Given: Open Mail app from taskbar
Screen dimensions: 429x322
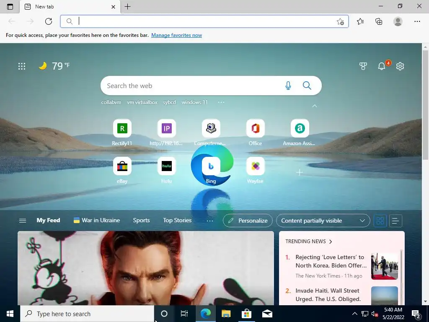Looking at the screenshot, I should click(267, 314).
